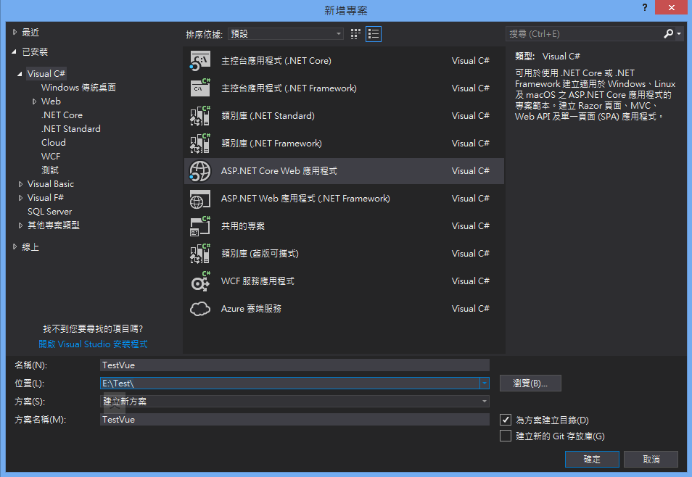Open the 方案 建立新方案 dropdown
The width and height of the screenshot is (692, 477).
[294, 401]
